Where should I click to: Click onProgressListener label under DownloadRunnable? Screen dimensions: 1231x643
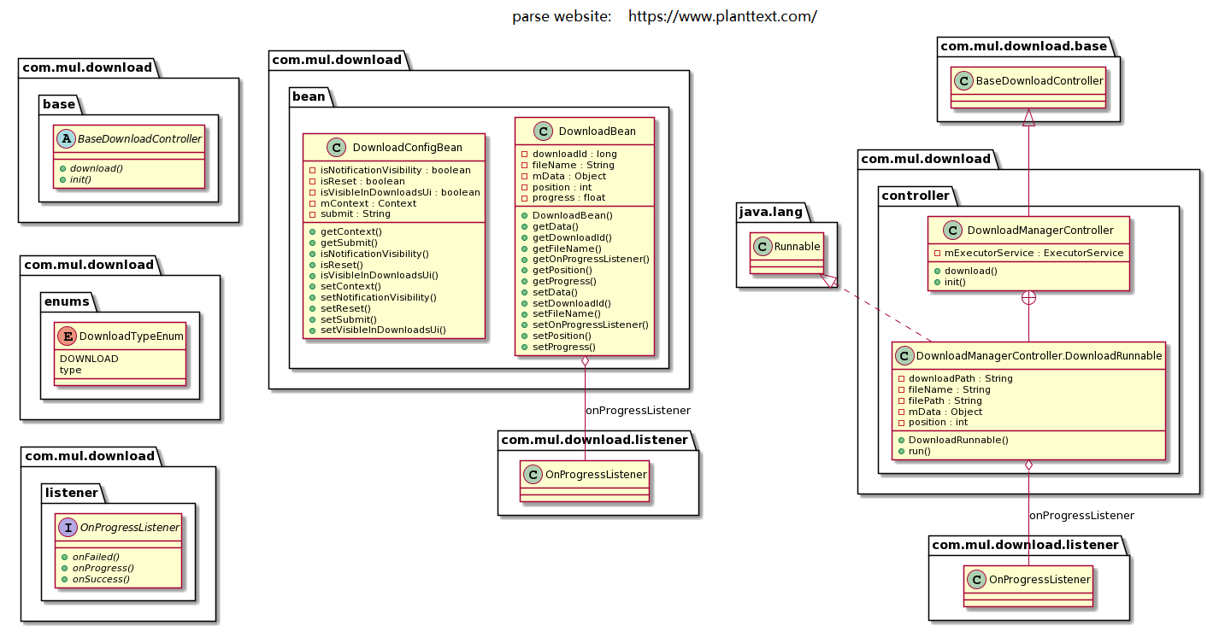pos(1081,516)
